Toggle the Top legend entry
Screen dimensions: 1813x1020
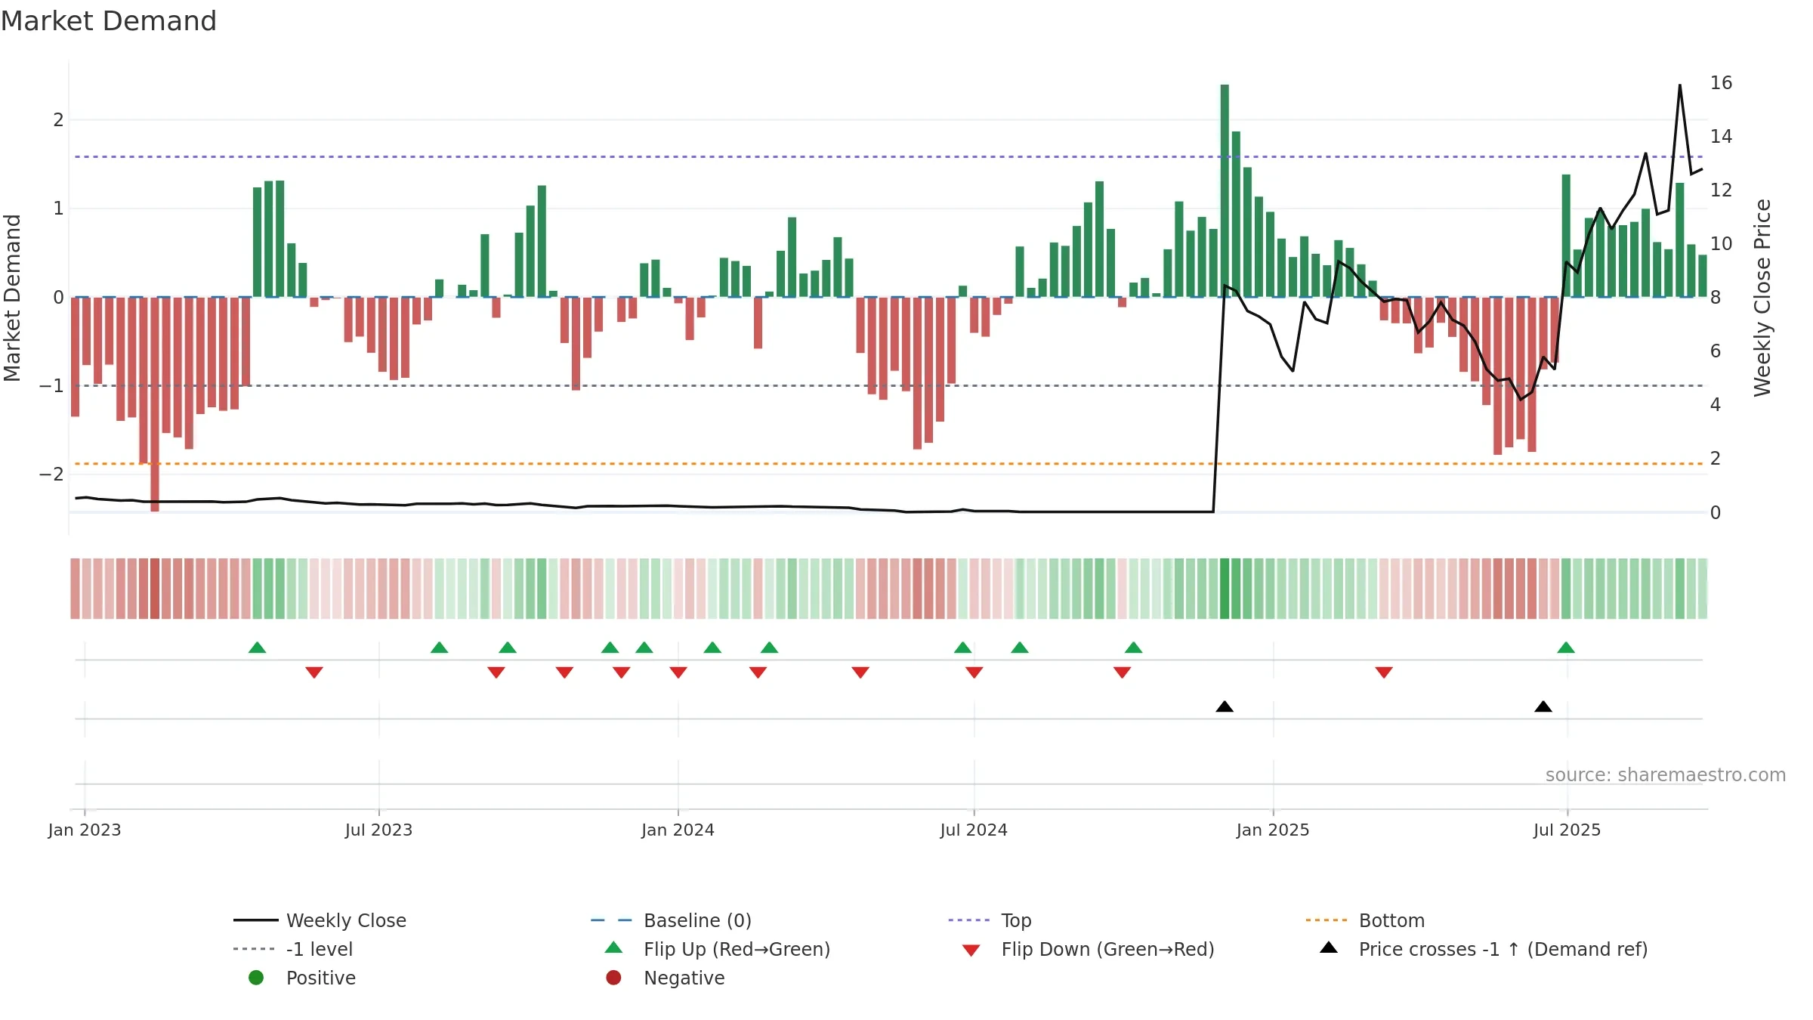point(990,920)
